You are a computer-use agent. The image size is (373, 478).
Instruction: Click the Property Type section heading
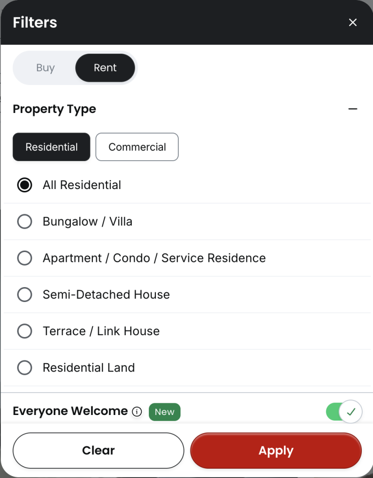(x=54, y=109)
